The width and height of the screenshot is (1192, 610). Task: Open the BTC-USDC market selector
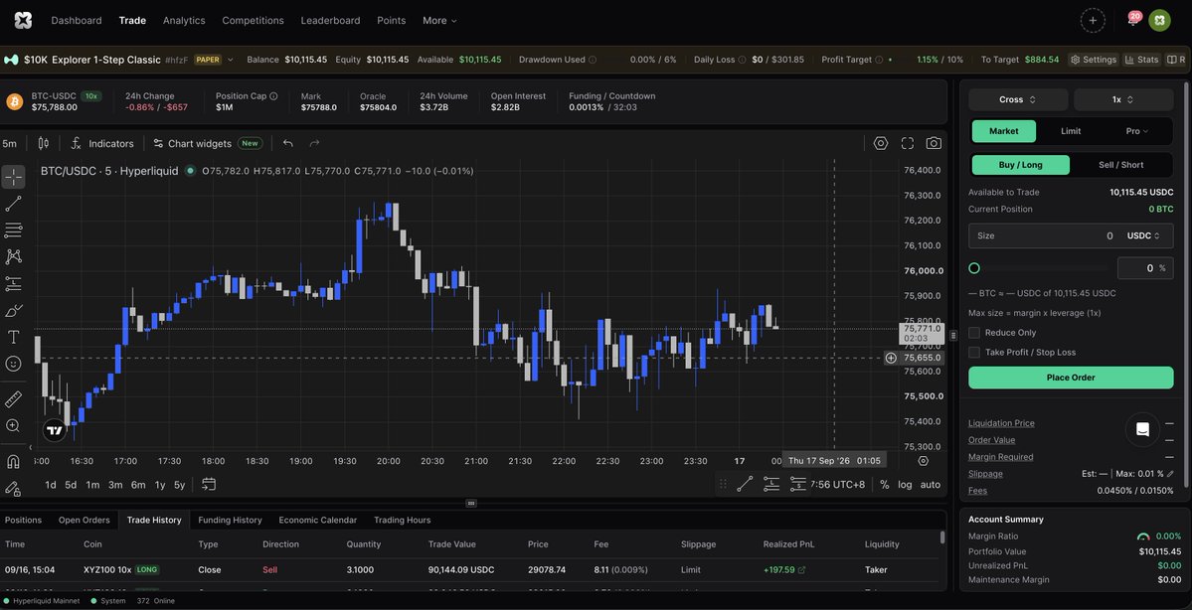[54, 101]
